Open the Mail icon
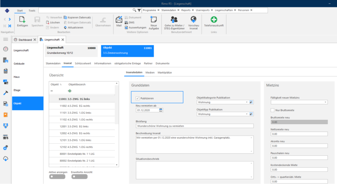Image resolution: width=337 pixels, height=184 pixels. (x=119, y=20)
